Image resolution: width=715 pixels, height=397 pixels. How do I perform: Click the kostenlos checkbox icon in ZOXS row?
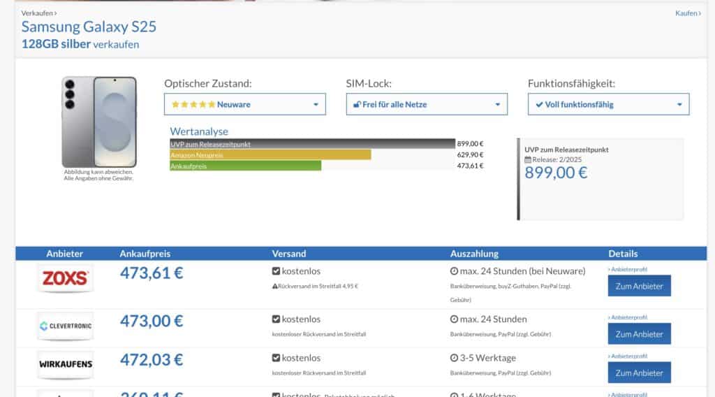tap(276, 271)
